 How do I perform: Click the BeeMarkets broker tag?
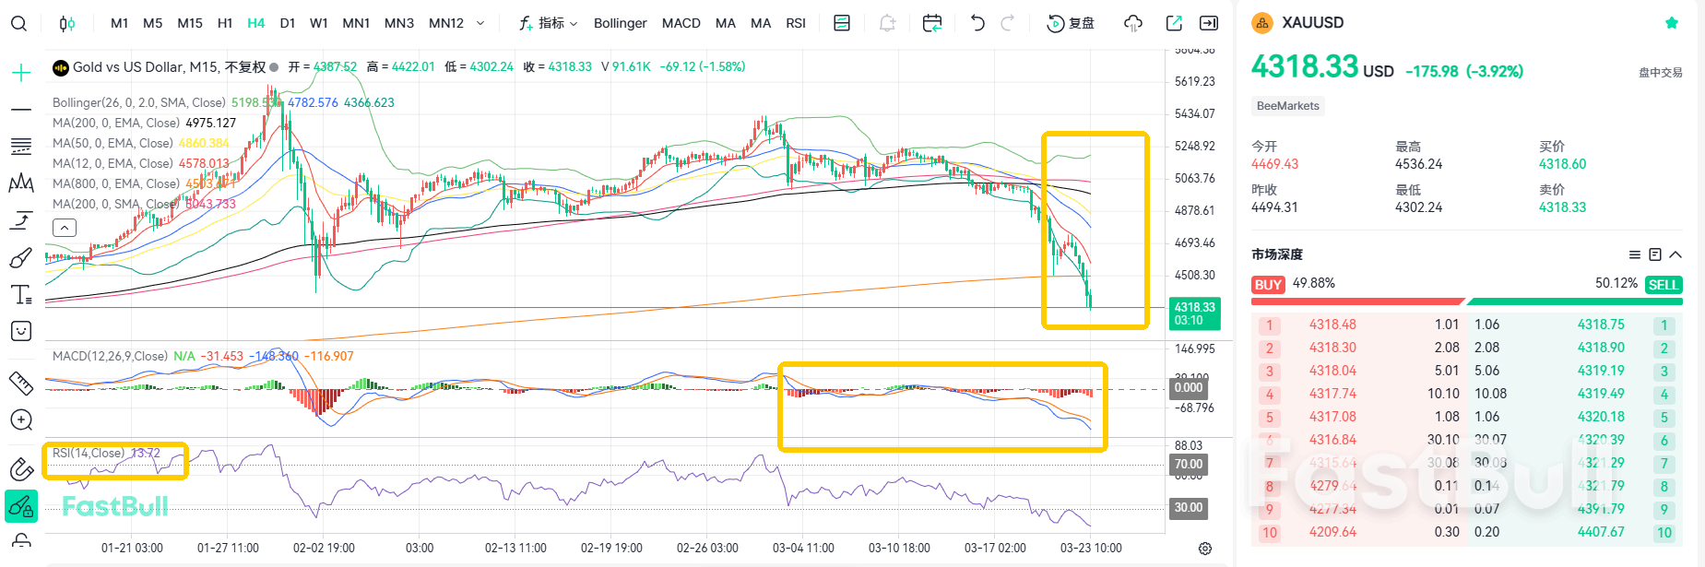tap(1288, 106)
